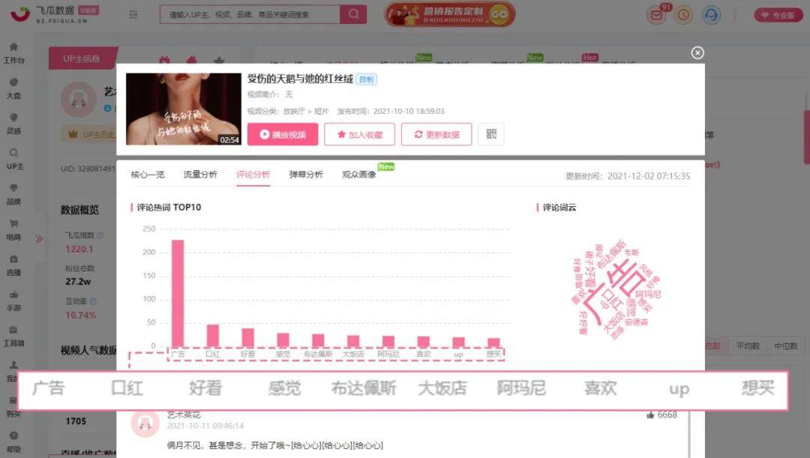
Task: Click the 加入收藏 button
Action: (x=359, y=134)
